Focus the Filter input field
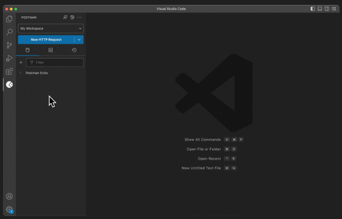 (x=55, y=63)
